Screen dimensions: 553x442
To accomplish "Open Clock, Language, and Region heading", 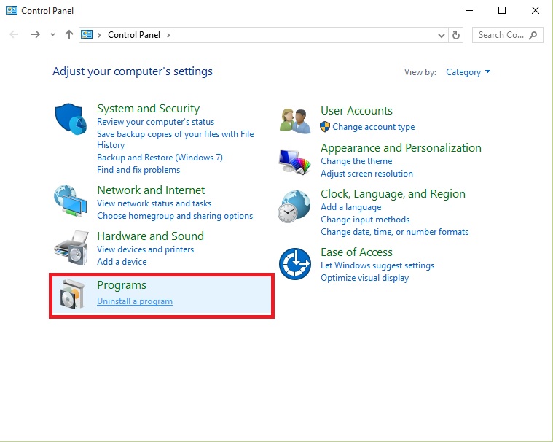I will point(393,194).
